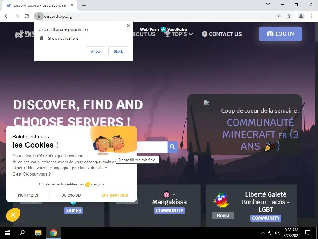Reload the page with the refresh icon
Screen dimensions: 318x239
coord(27,16)
